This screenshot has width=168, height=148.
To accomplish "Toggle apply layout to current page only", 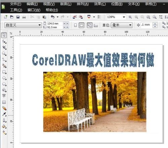I will pos(96,25).
